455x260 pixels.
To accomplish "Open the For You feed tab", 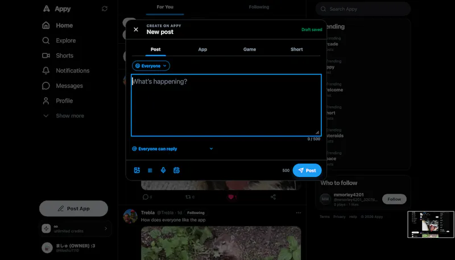I will (165, 7).
